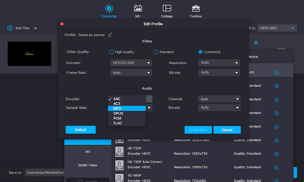
Task: Open the Collage tab
Action: 166,8
